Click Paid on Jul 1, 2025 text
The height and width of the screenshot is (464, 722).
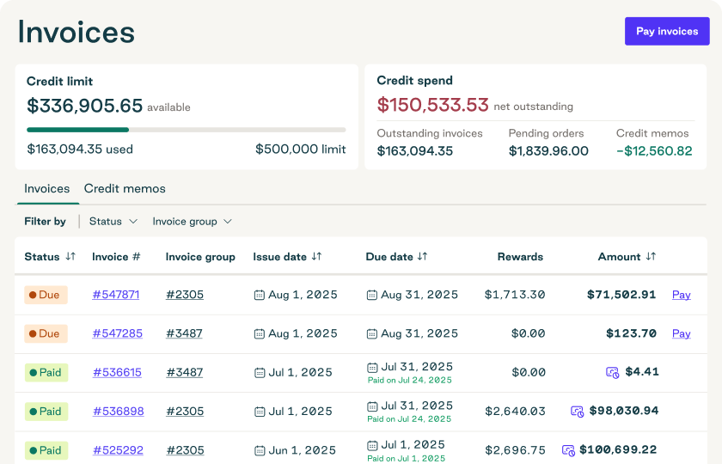(406, 459)
